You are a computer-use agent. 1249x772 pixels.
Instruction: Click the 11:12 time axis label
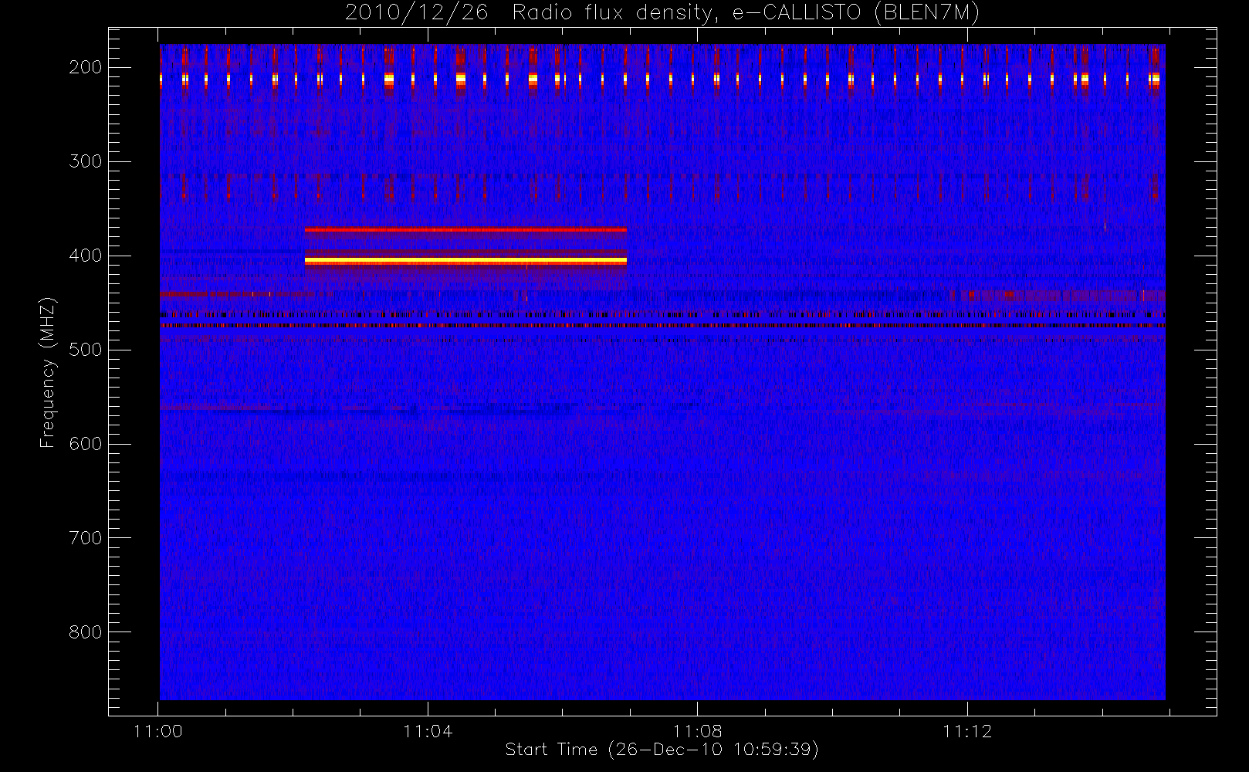click(967, 731)
